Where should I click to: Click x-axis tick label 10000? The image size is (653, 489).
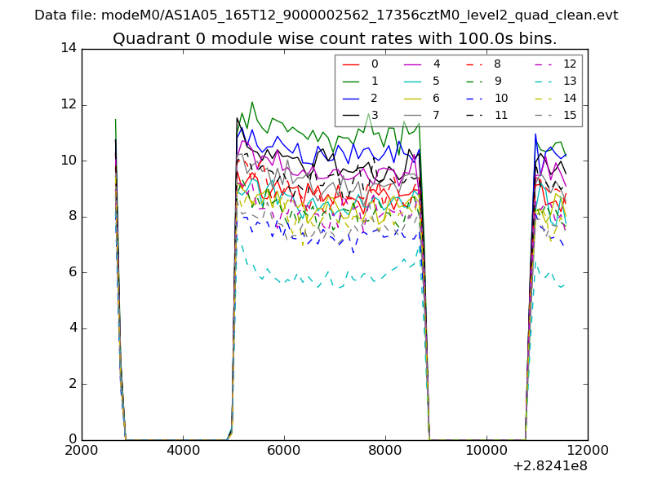486,451
